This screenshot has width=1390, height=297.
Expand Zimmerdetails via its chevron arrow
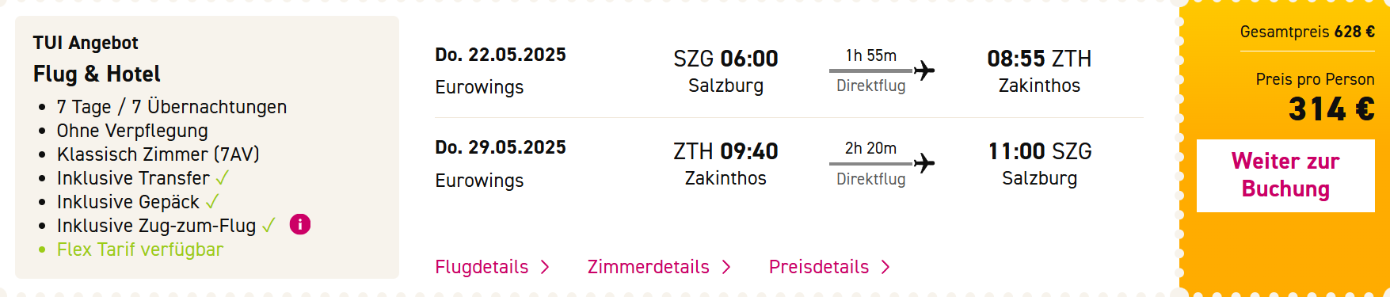726,268
